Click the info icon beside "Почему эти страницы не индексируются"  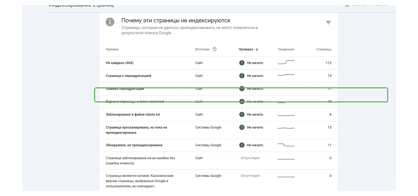pos(110,22)
